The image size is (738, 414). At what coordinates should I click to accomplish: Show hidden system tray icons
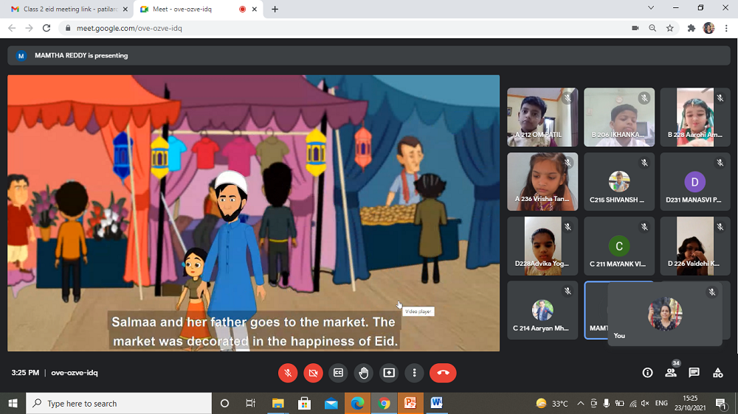[x=580, y=404]
